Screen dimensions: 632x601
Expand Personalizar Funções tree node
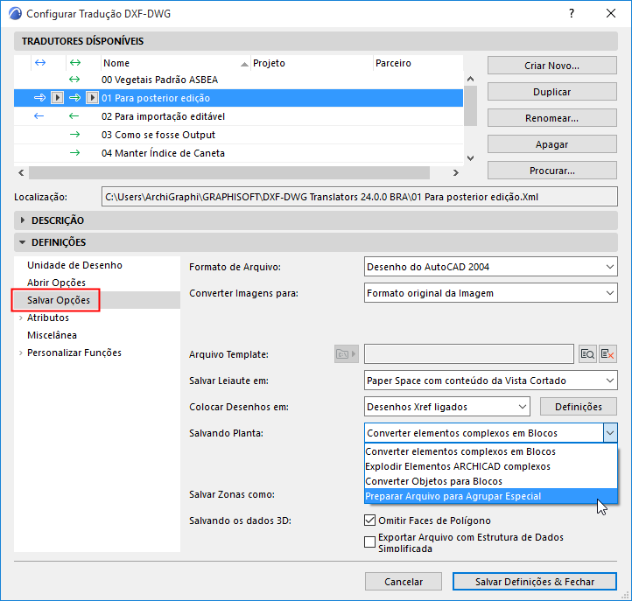(x=20, y=353)
